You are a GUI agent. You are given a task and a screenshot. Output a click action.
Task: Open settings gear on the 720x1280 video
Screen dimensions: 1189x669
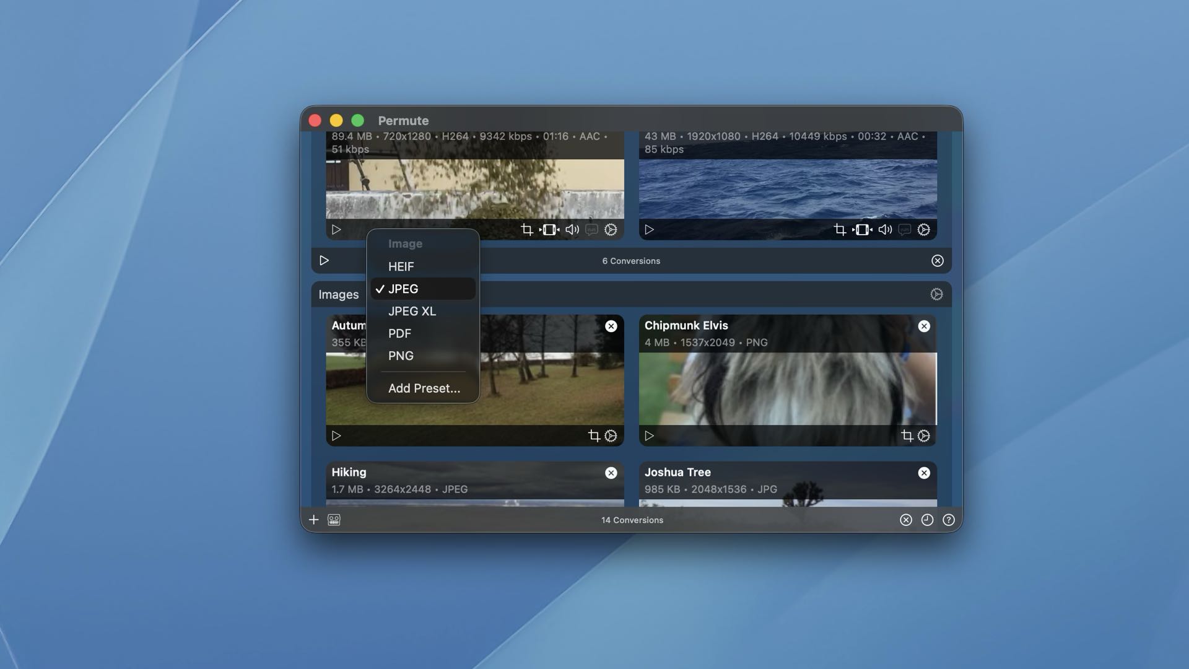[x=611, y=230]
